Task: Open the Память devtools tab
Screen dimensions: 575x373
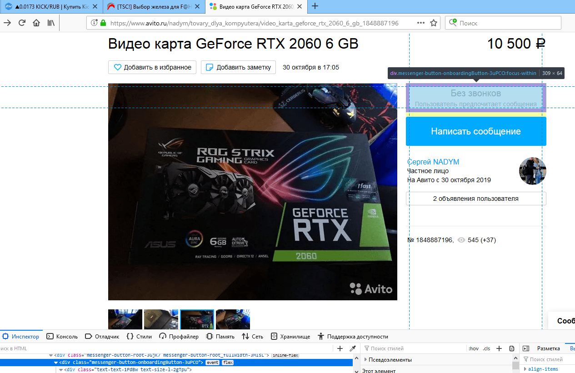Action: click(220, 337)
